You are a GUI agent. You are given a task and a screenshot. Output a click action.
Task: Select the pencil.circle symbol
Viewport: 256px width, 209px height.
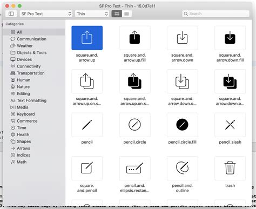pyautogui.click(x=134, y=125)
